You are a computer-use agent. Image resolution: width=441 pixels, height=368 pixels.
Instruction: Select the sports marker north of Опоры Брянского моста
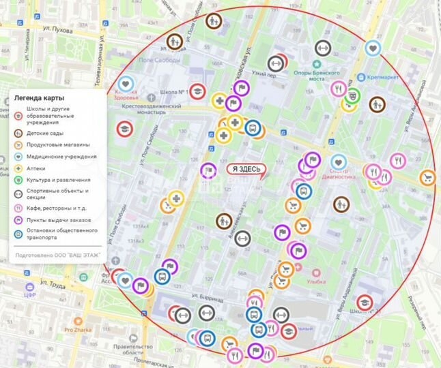[323, 48]
